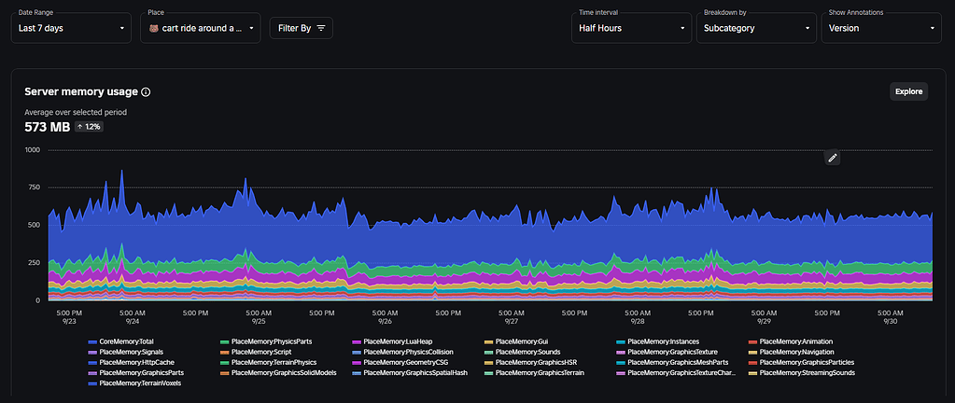Click the PlaceMemory:TerrainPhysics legend entry
Viewport: 955px width, 403px height.
click(269, 362)
